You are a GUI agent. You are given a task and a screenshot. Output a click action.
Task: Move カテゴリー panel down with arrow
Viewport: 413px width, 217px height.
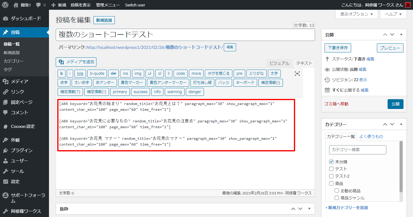[x=392, y=125]
